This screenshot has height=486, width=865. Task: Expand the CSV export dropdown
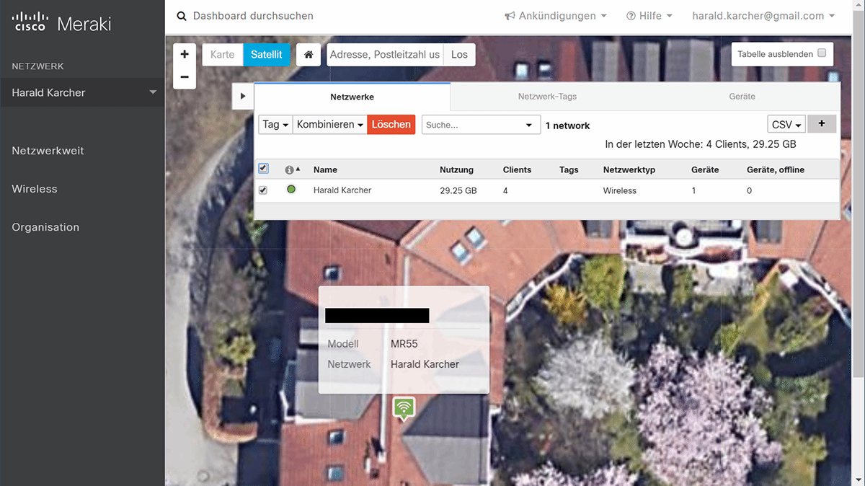(786, 125)
